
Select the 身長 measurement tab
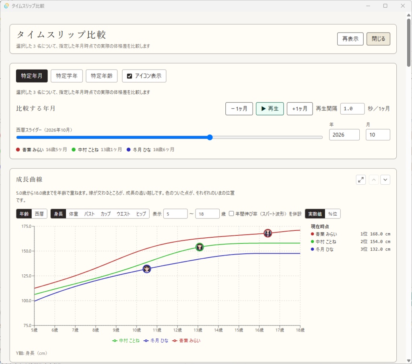[x=58, y=214]
